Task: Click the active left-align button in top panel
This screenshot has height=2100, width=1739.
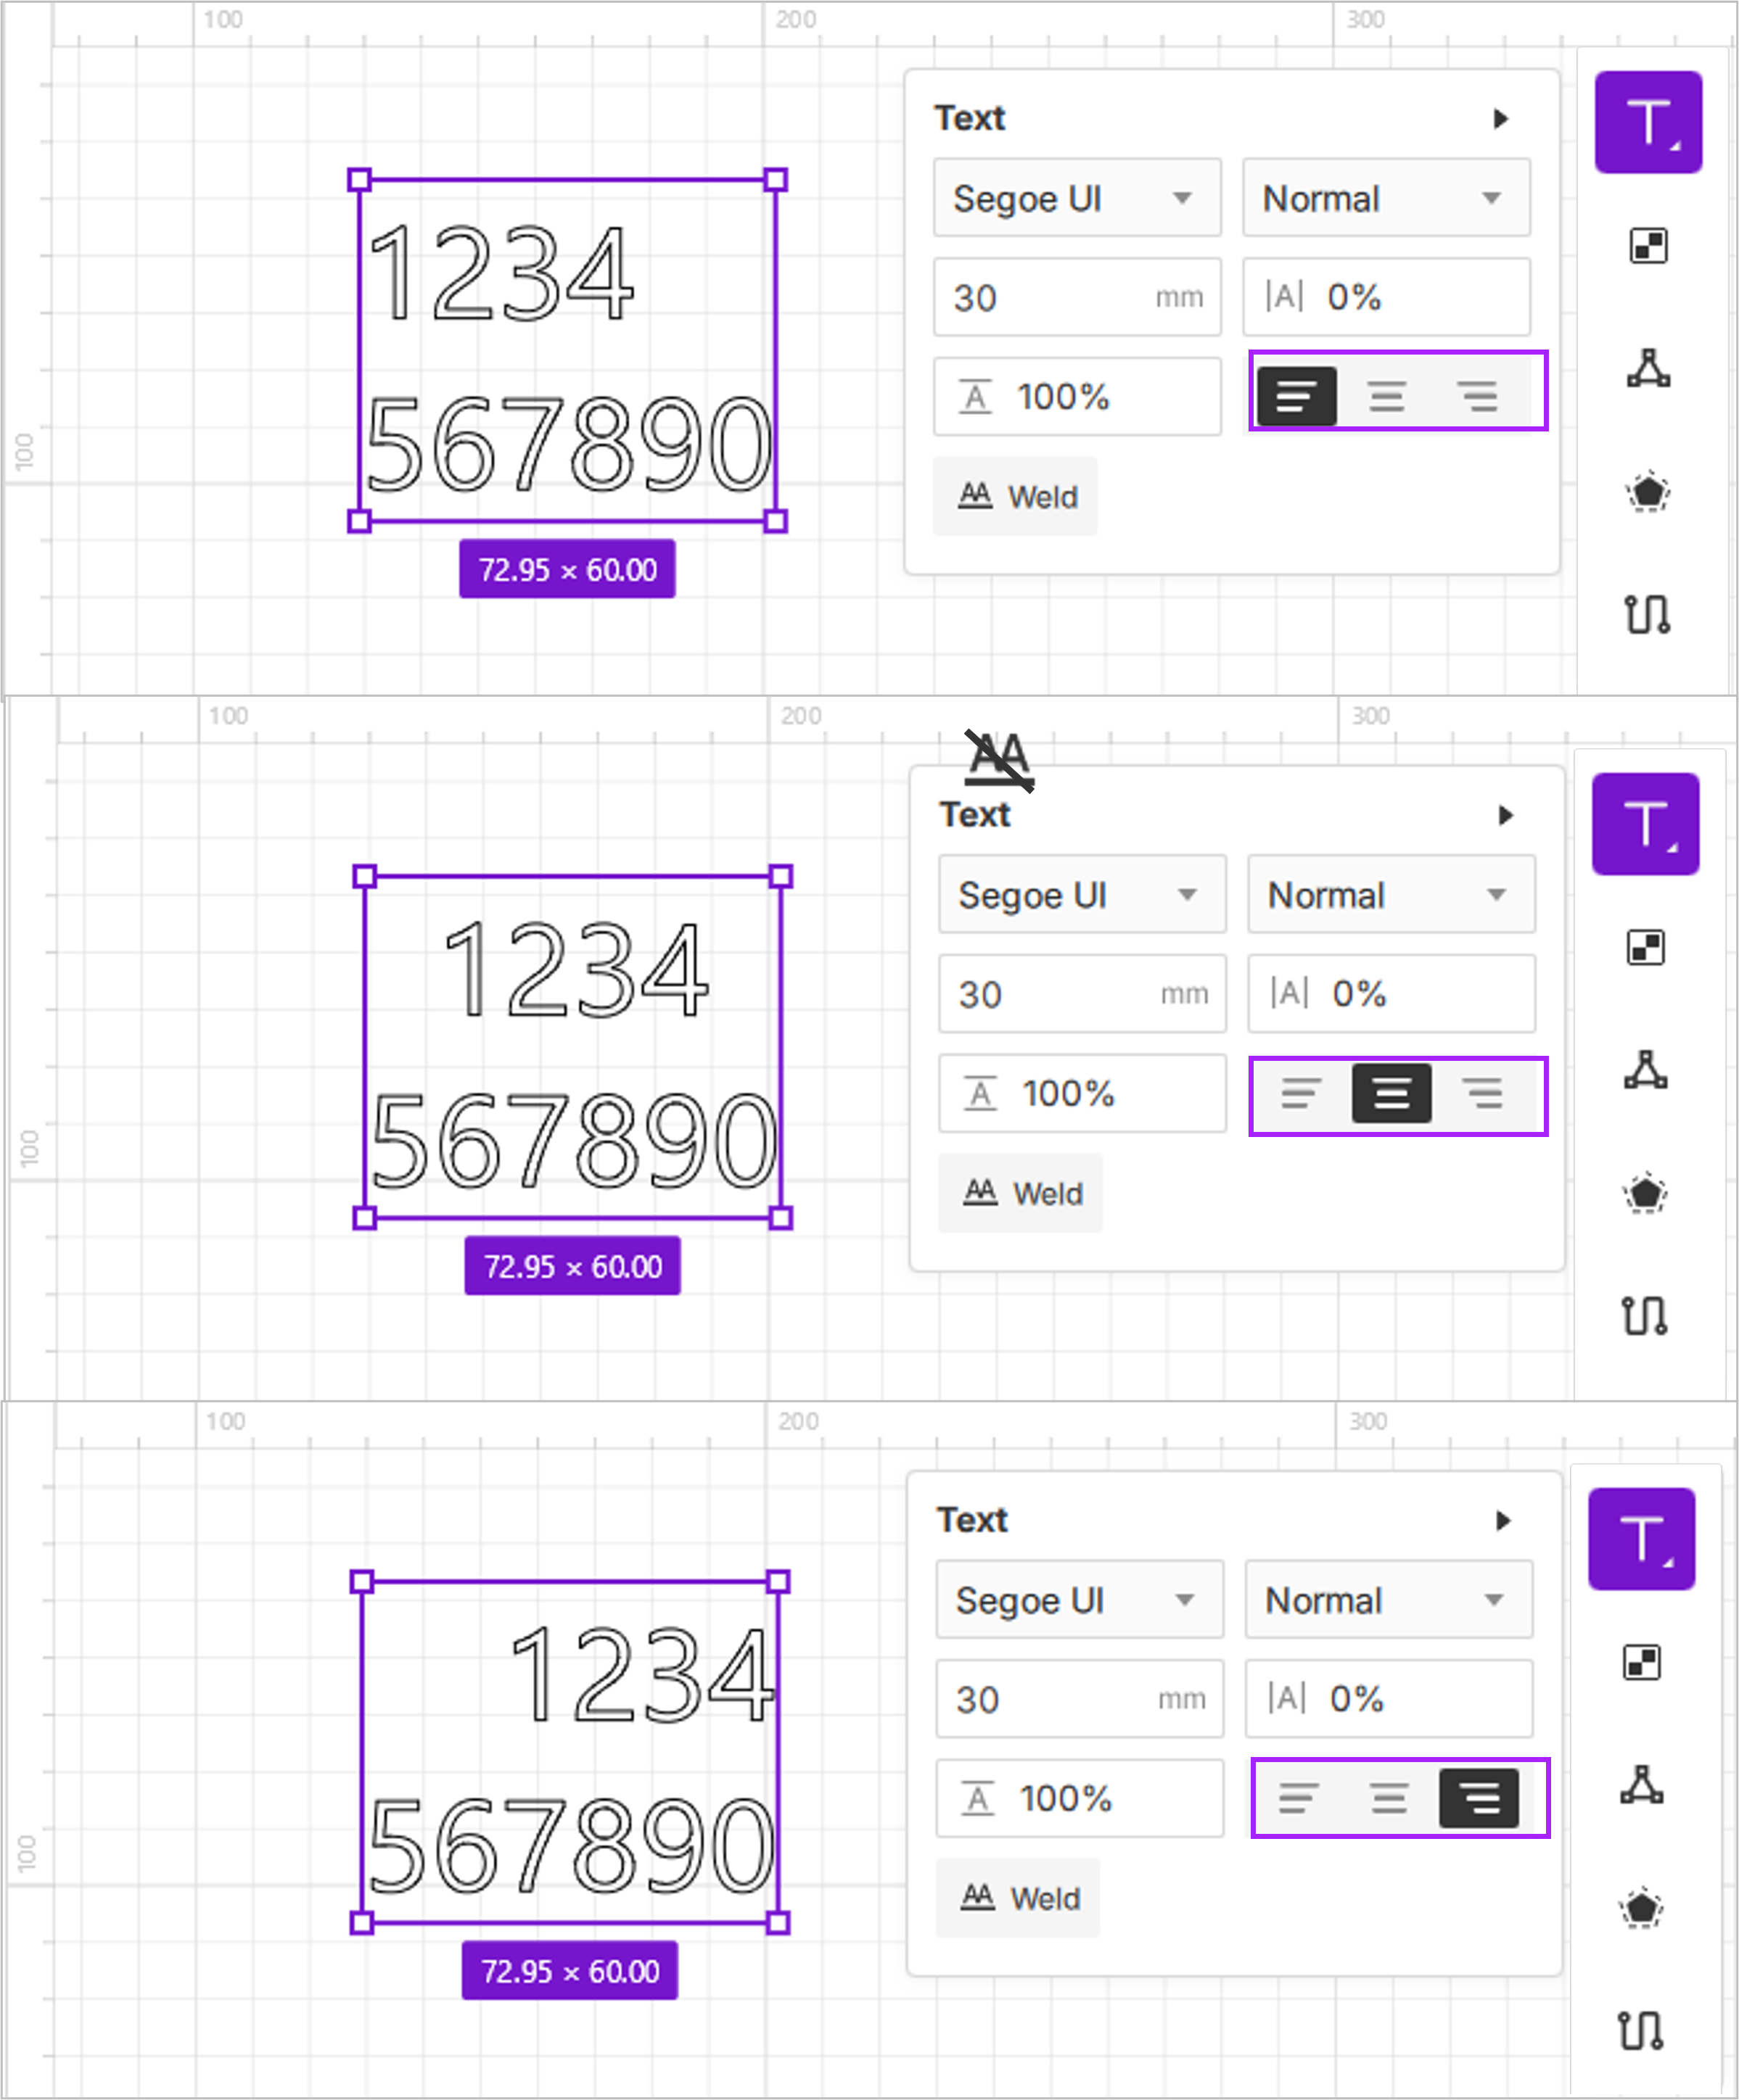Action: tap(1296, 396)
